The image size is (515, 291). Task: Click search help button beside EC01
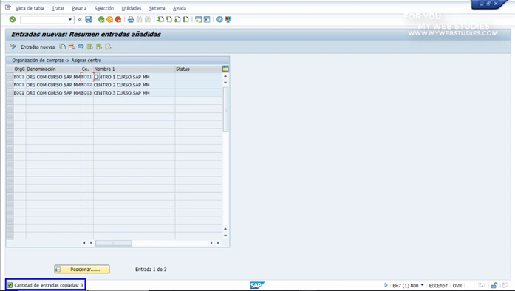coord(96,77)
